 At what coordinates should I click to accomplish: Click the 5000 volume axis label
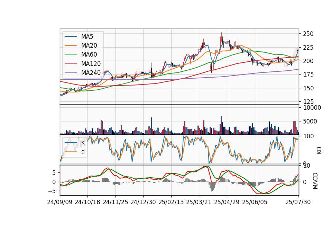[310, 121]
